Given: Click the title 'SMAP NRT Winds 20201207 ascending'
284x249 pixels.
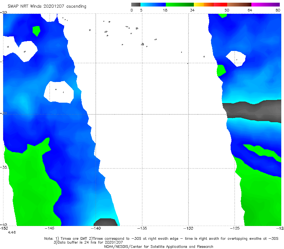Looking at the screenshot, I should tap(47, 7).
